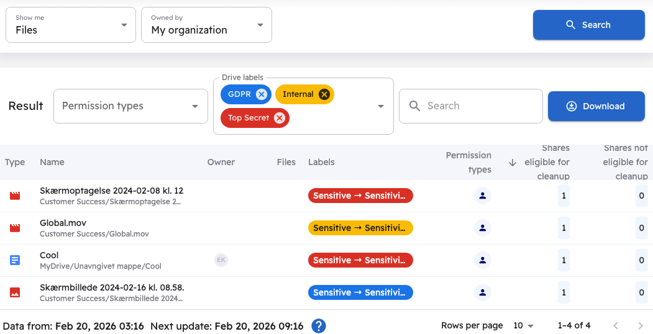Click yellow Sensitive label in Global.mov row
The height and width of the screenshot is (334, 653).
(x=360, y=228)
